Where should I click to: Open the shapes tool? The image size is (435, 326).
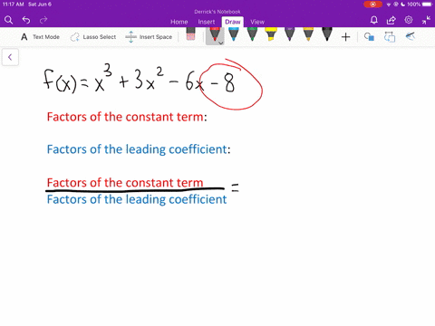(x=369, y=37)
